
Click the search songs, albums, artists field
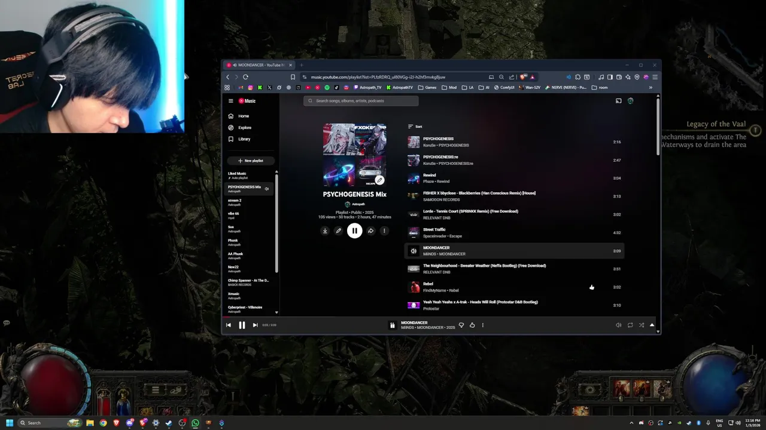point(361,101)
